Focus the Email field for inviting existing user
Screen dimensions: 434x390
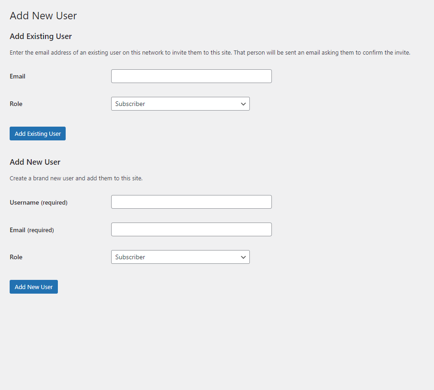click(192, 76)
